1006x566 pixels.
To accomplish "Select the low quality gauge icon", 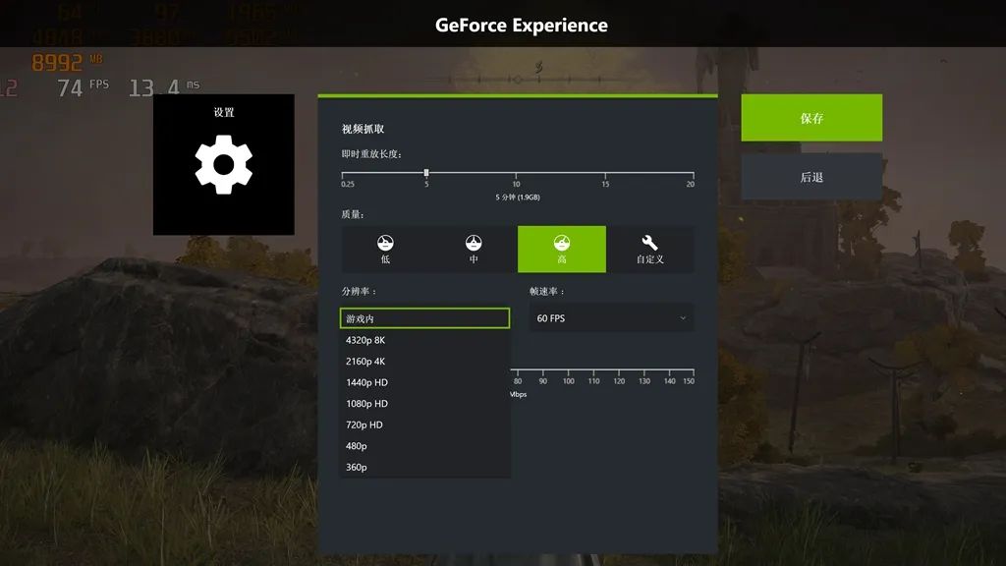I will 385,243.
